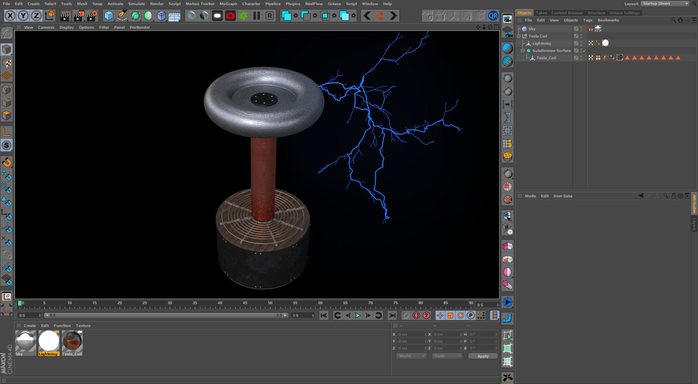Click frame 50 on the timeline ruler
The image size is (698, 384).
[x=270, y=303]
